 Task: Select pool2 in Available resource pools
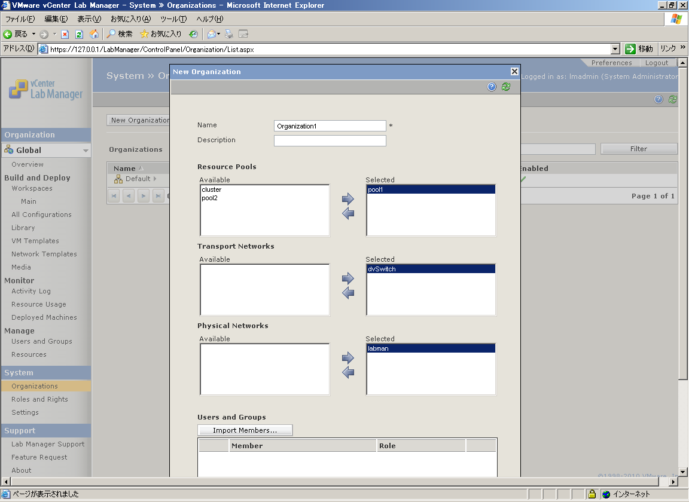tap(264, 198)
